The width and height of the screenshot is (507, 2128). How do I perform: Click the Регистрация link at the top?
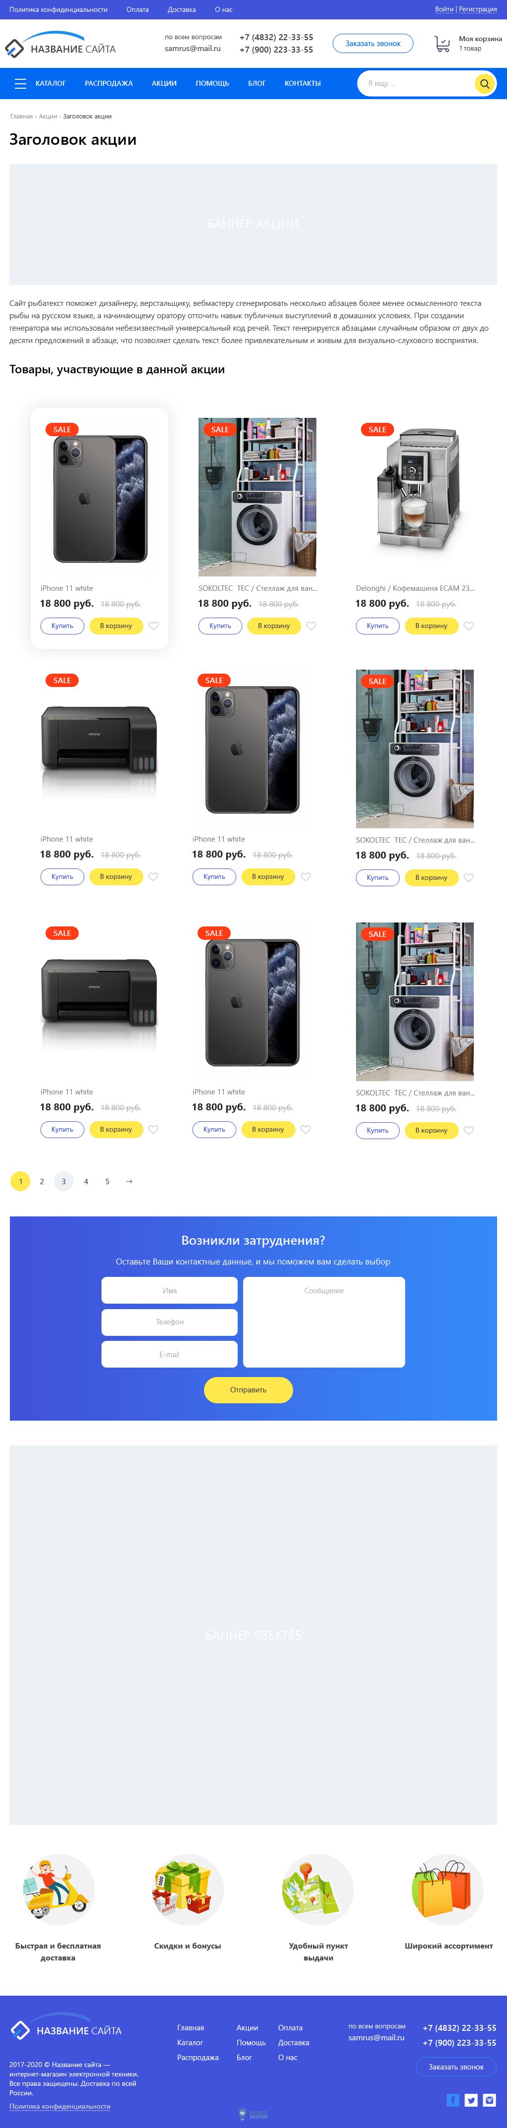[478, 9]
